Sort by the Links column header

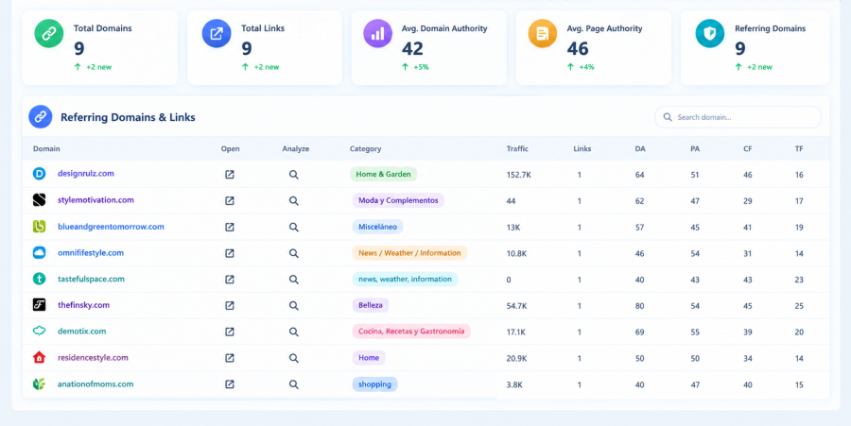coord(582,148)
